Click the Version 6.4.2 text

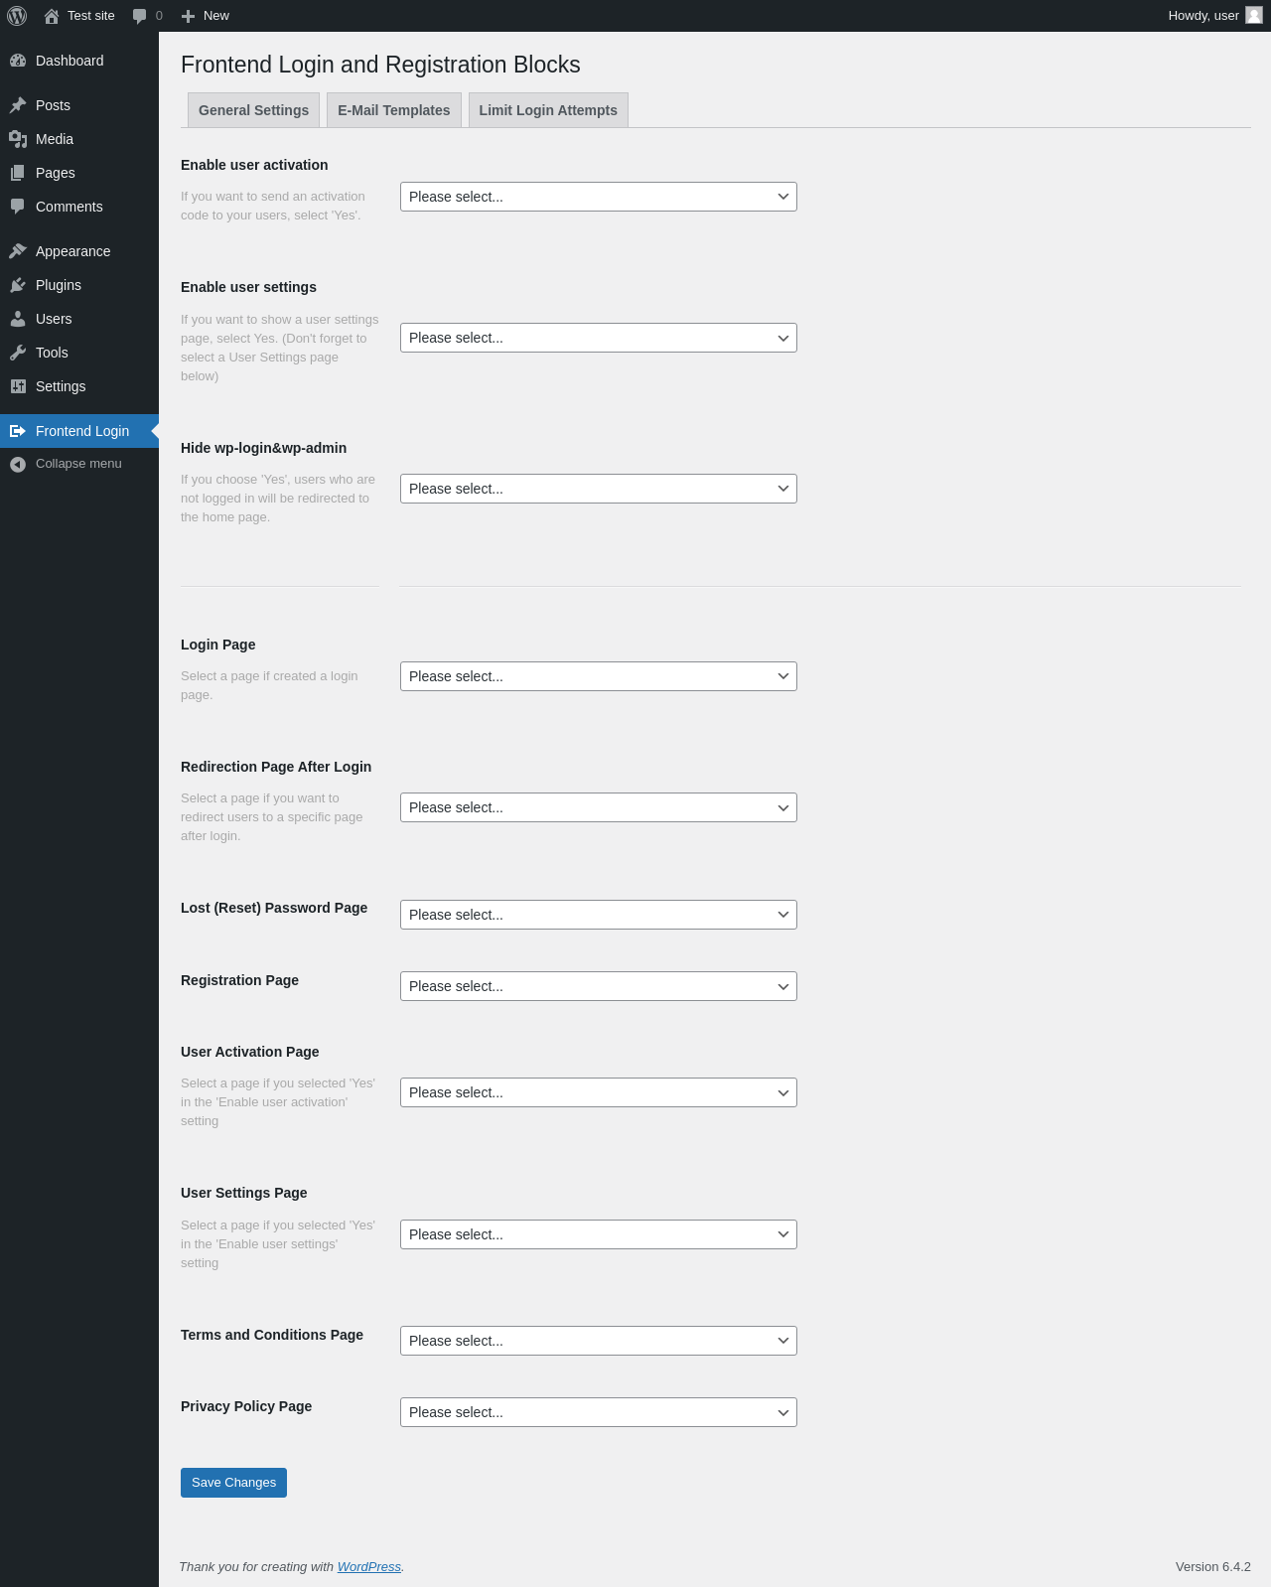[x=1213, y=1566]
